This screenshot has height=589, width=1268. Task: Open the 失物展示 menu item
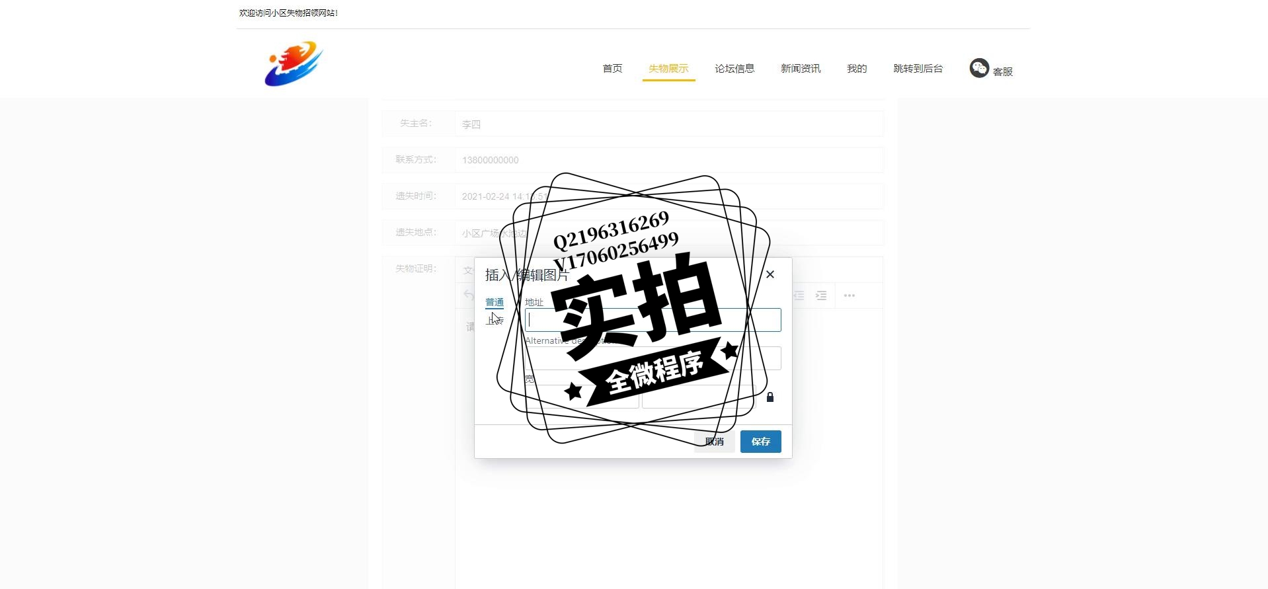(x=668, y=68)
